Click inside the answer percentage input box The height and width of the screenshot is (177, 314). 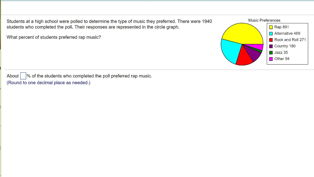pyautogui.click(x=23, y=76)
